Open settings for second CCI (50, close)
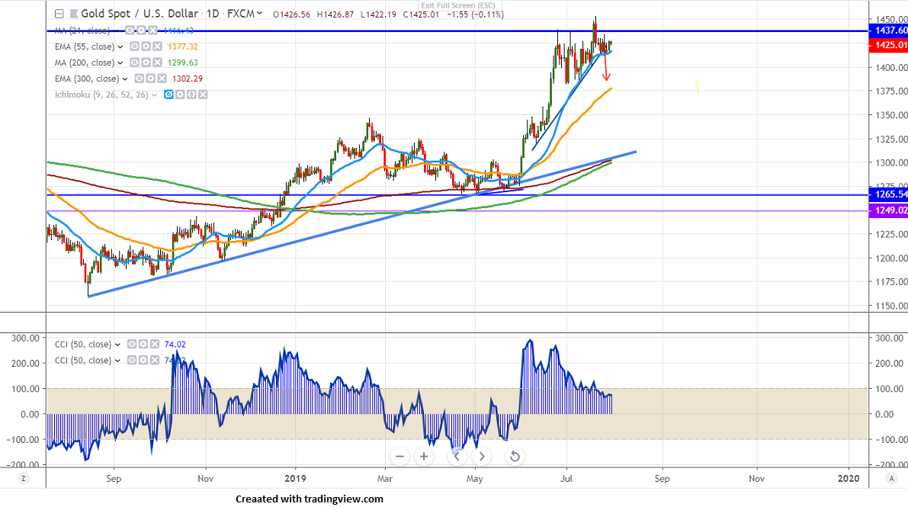The height and width of the screenshot is (507, 908). coord(143,361)
